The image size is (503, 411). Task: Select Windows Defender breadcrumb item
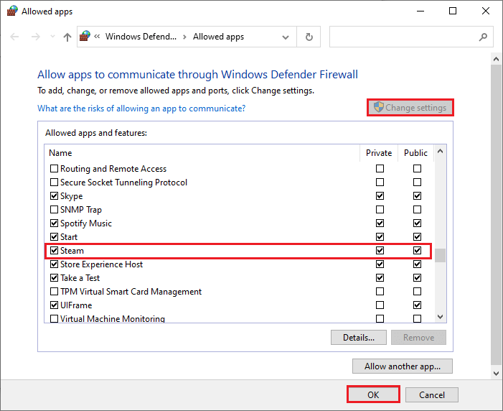tap(141, 37)
